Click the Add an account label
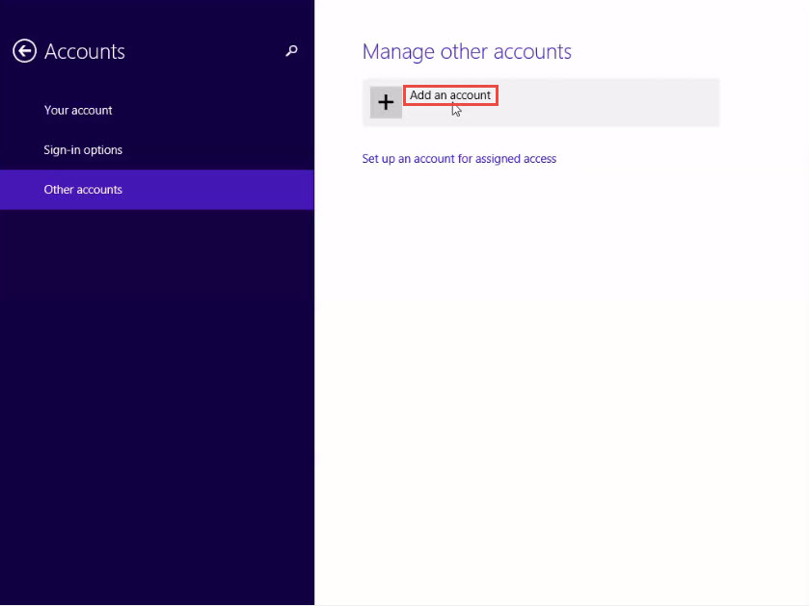The image size is (809, 606). (450, 95)
